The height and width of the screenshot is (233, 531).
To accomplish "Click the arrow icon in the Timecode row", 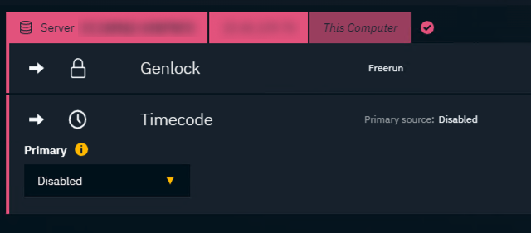I will 37,120.
